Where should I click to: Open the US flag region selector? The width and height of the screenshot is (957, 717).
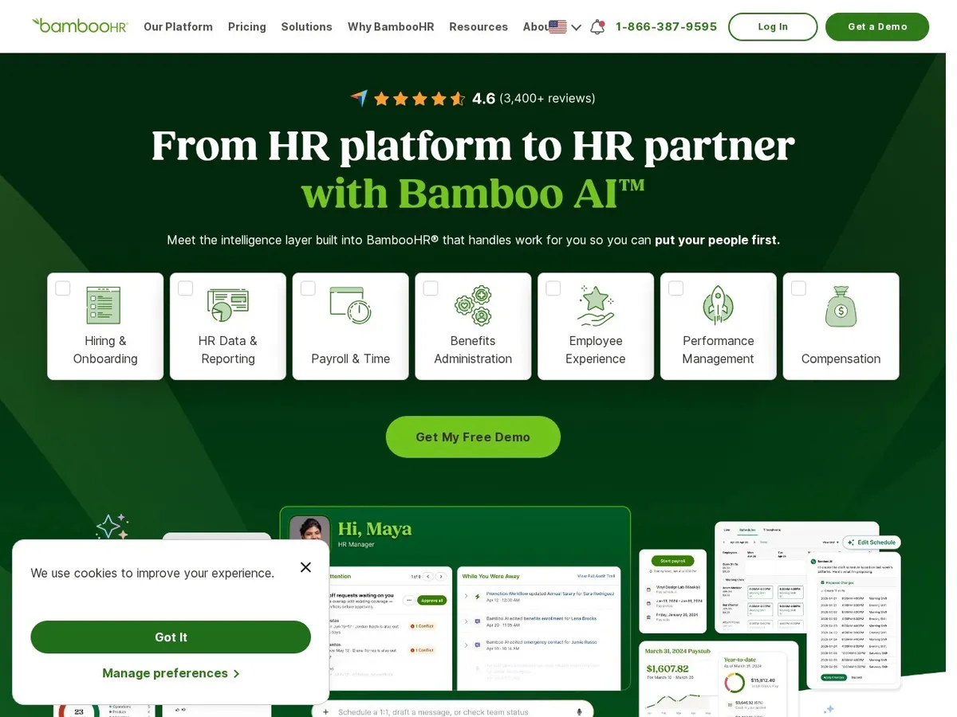[565, 27]
